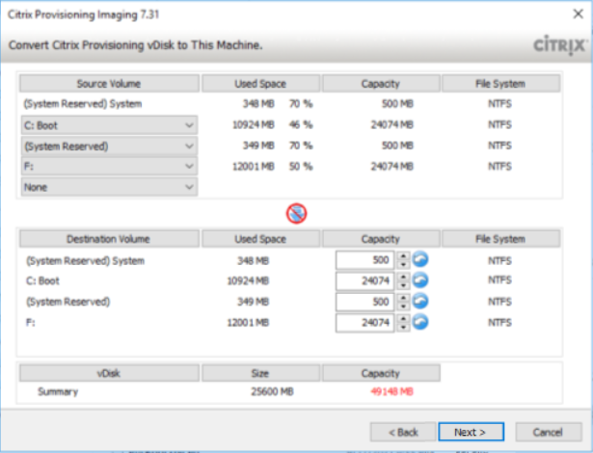Click the Destination Volume column header
Image resolution: width=593 pixels, height=453 pixels.
coord(109,239)
